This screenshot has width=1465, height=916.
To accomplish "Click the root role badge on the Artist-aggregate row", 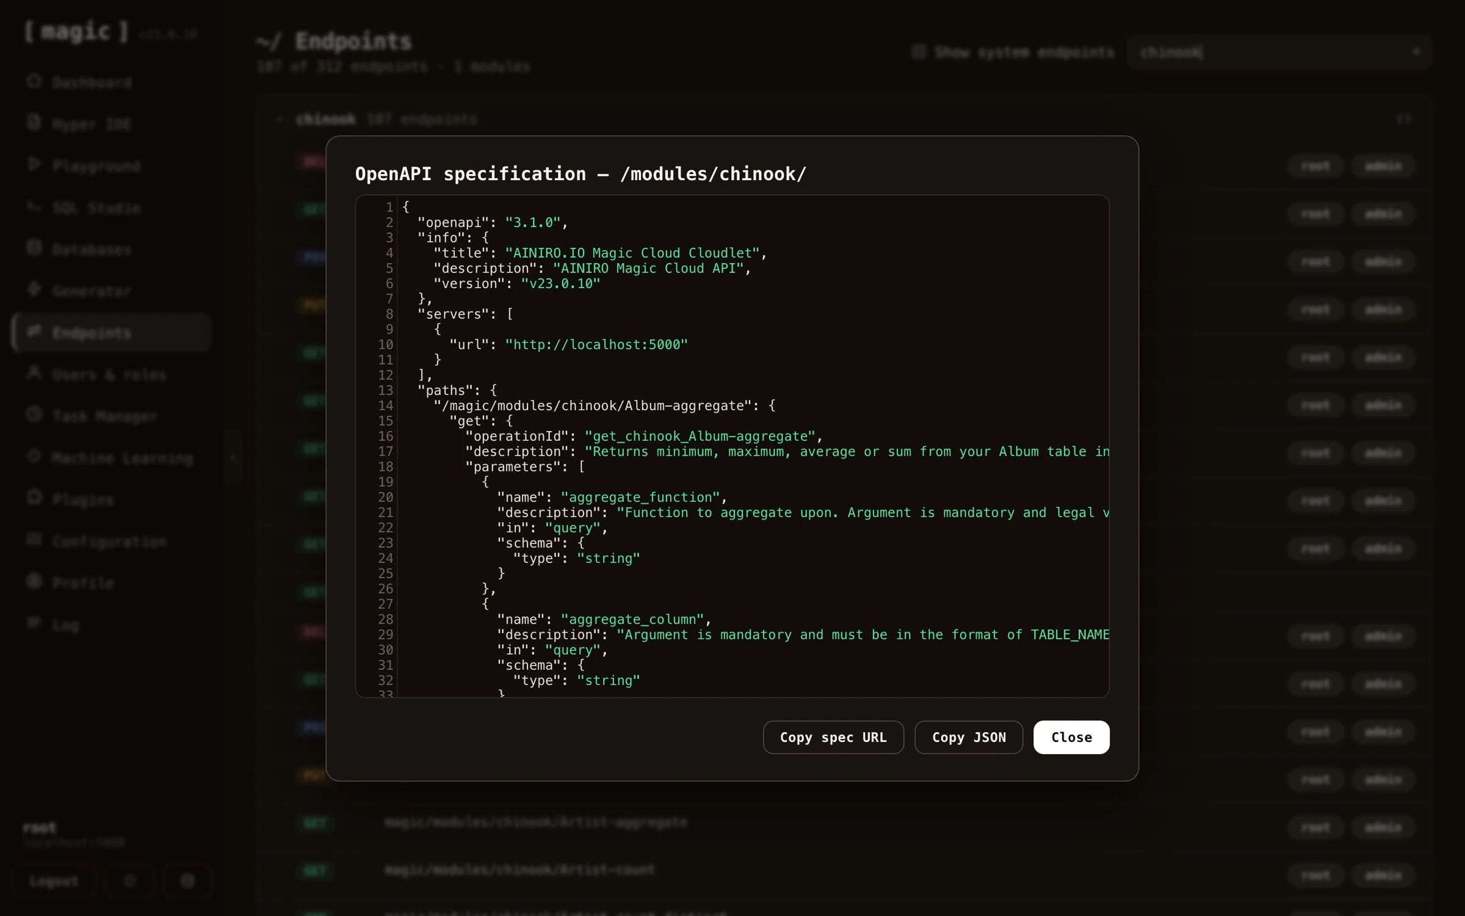I will click(1315, 827).
